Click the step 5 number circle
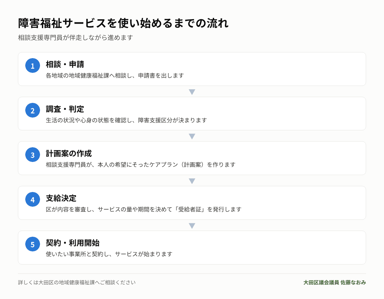Screen dimensions: 384x299 click(33, 244)
